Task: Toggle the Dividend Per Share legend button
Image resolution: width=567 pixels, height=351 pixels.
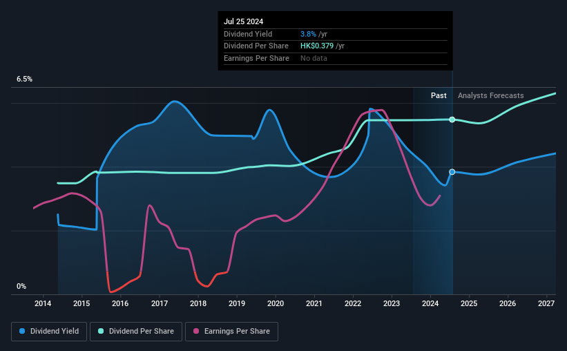Action: tap(136, 332)
